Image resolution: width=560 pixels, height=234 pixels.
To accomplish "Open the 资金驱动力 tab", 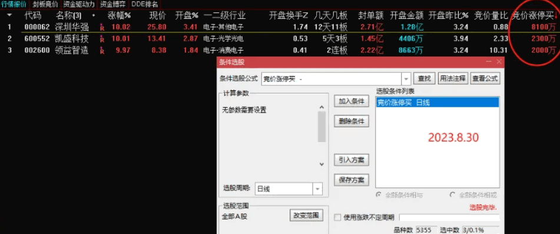I will [x=79, y=4].
